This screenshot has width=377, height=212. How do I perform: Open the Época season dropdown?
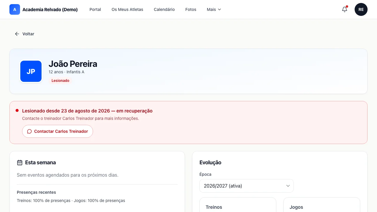[x=247, y=186]
